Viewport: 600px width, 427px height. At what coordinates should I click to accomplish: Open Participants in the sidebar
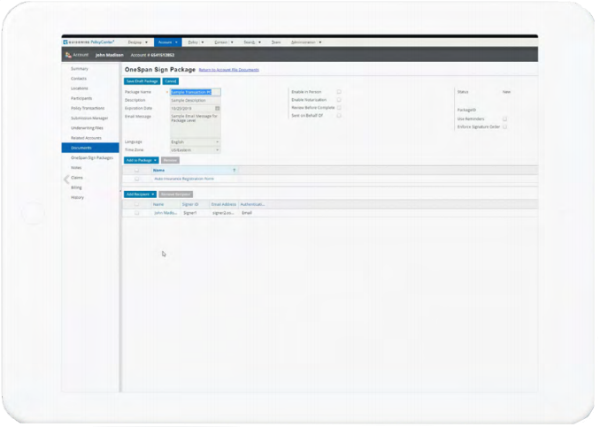81,98
